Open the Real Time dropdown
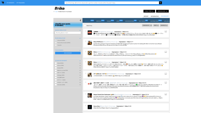The width and height of the screenshot is (201, 113). [x=149, y=11]
